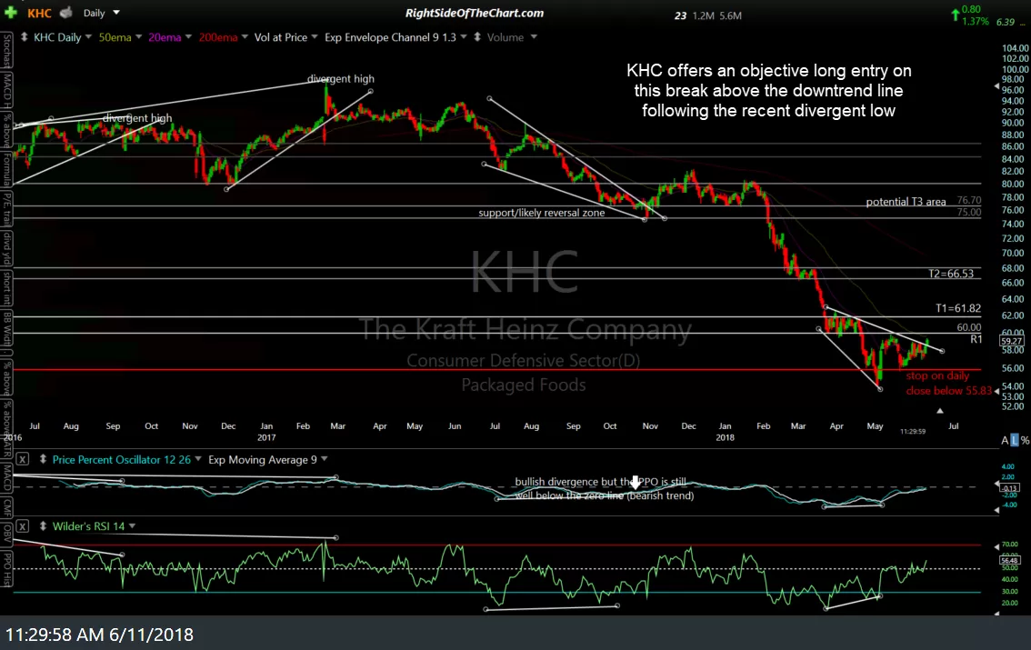Image resolution: width=1031 pixels, height=650 pixels.
Task: Click the KHC offers an objective long entry note
Action: point(768,91)
